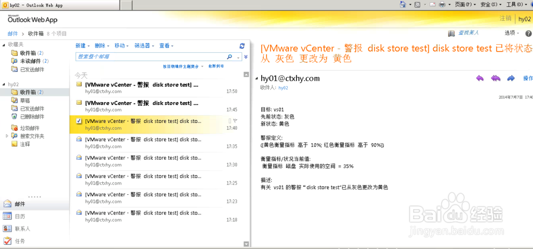Flag the selected 17:40 email
The width and height of the screenshot is (533, 249).
click(x=235, y=120)
